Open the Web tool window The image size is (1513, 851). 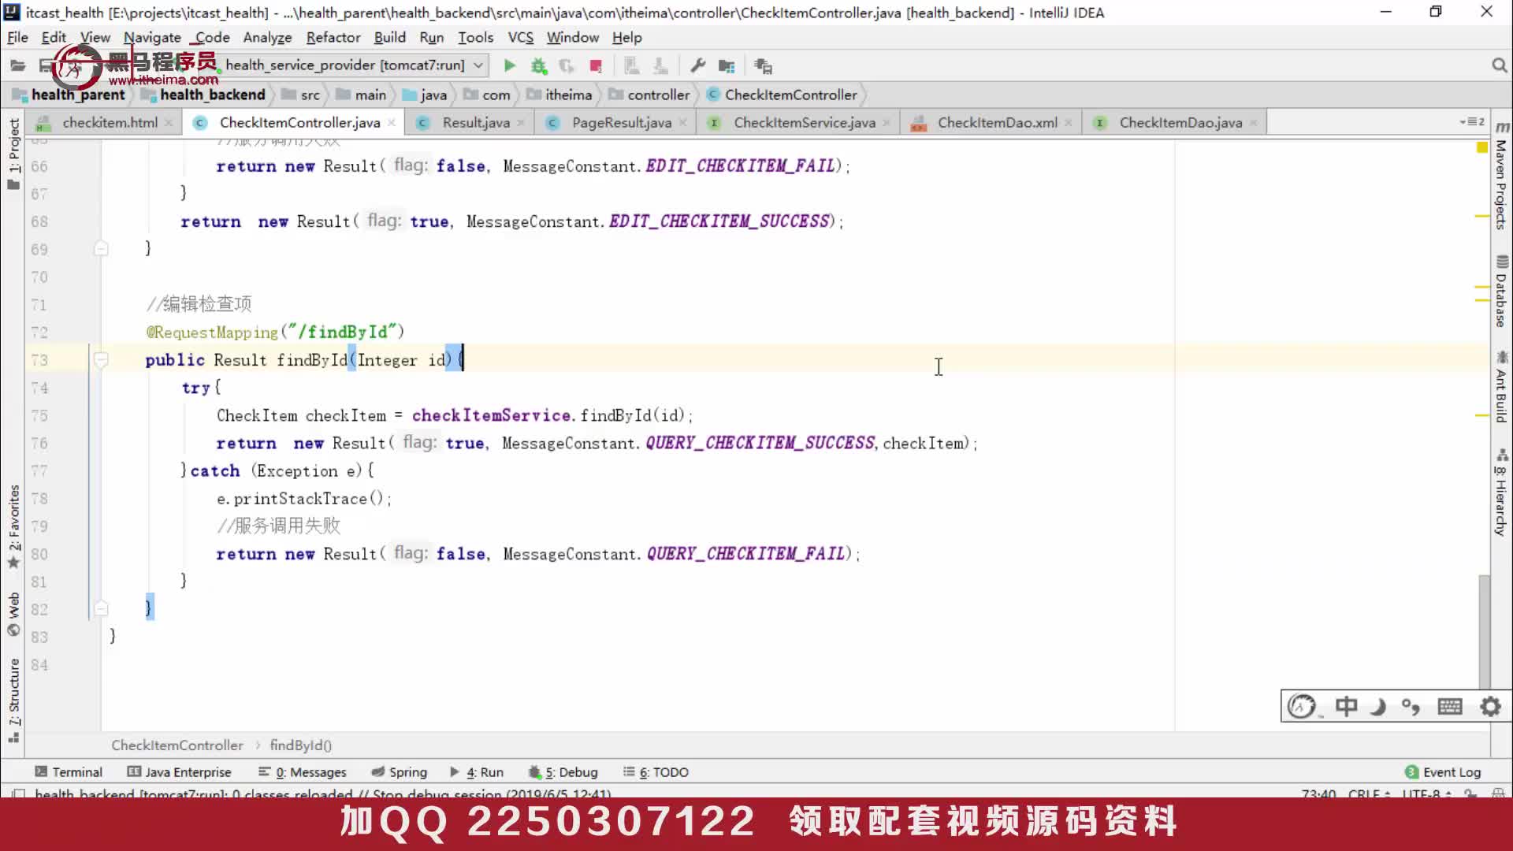click(13, 615)
